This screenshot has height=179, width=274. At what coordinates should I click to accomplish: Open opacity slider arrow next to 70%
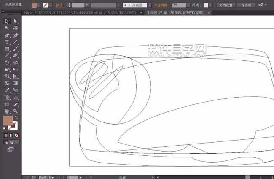(188, 5)
